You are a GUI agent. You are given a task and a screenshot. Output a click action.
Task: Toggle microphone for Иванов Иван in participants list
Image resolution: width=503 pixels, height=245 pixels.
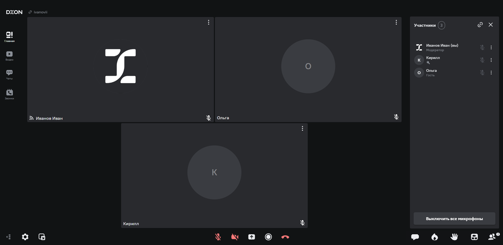[482, 47]
